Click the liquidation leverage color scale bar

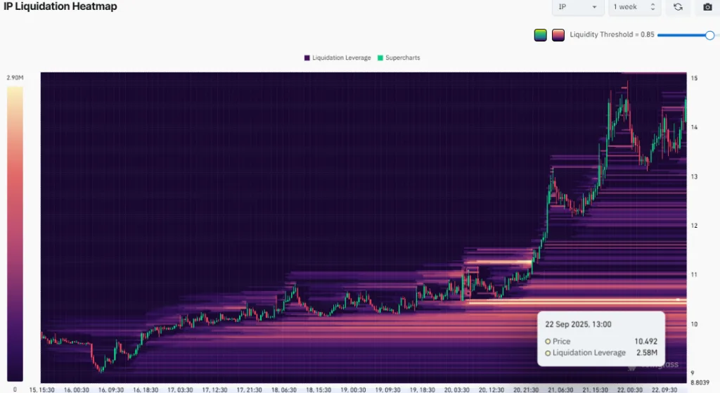tap(15, 233)
